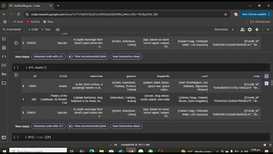
Task: Open the variables {x} panel icon
Action: click(4, 65)
